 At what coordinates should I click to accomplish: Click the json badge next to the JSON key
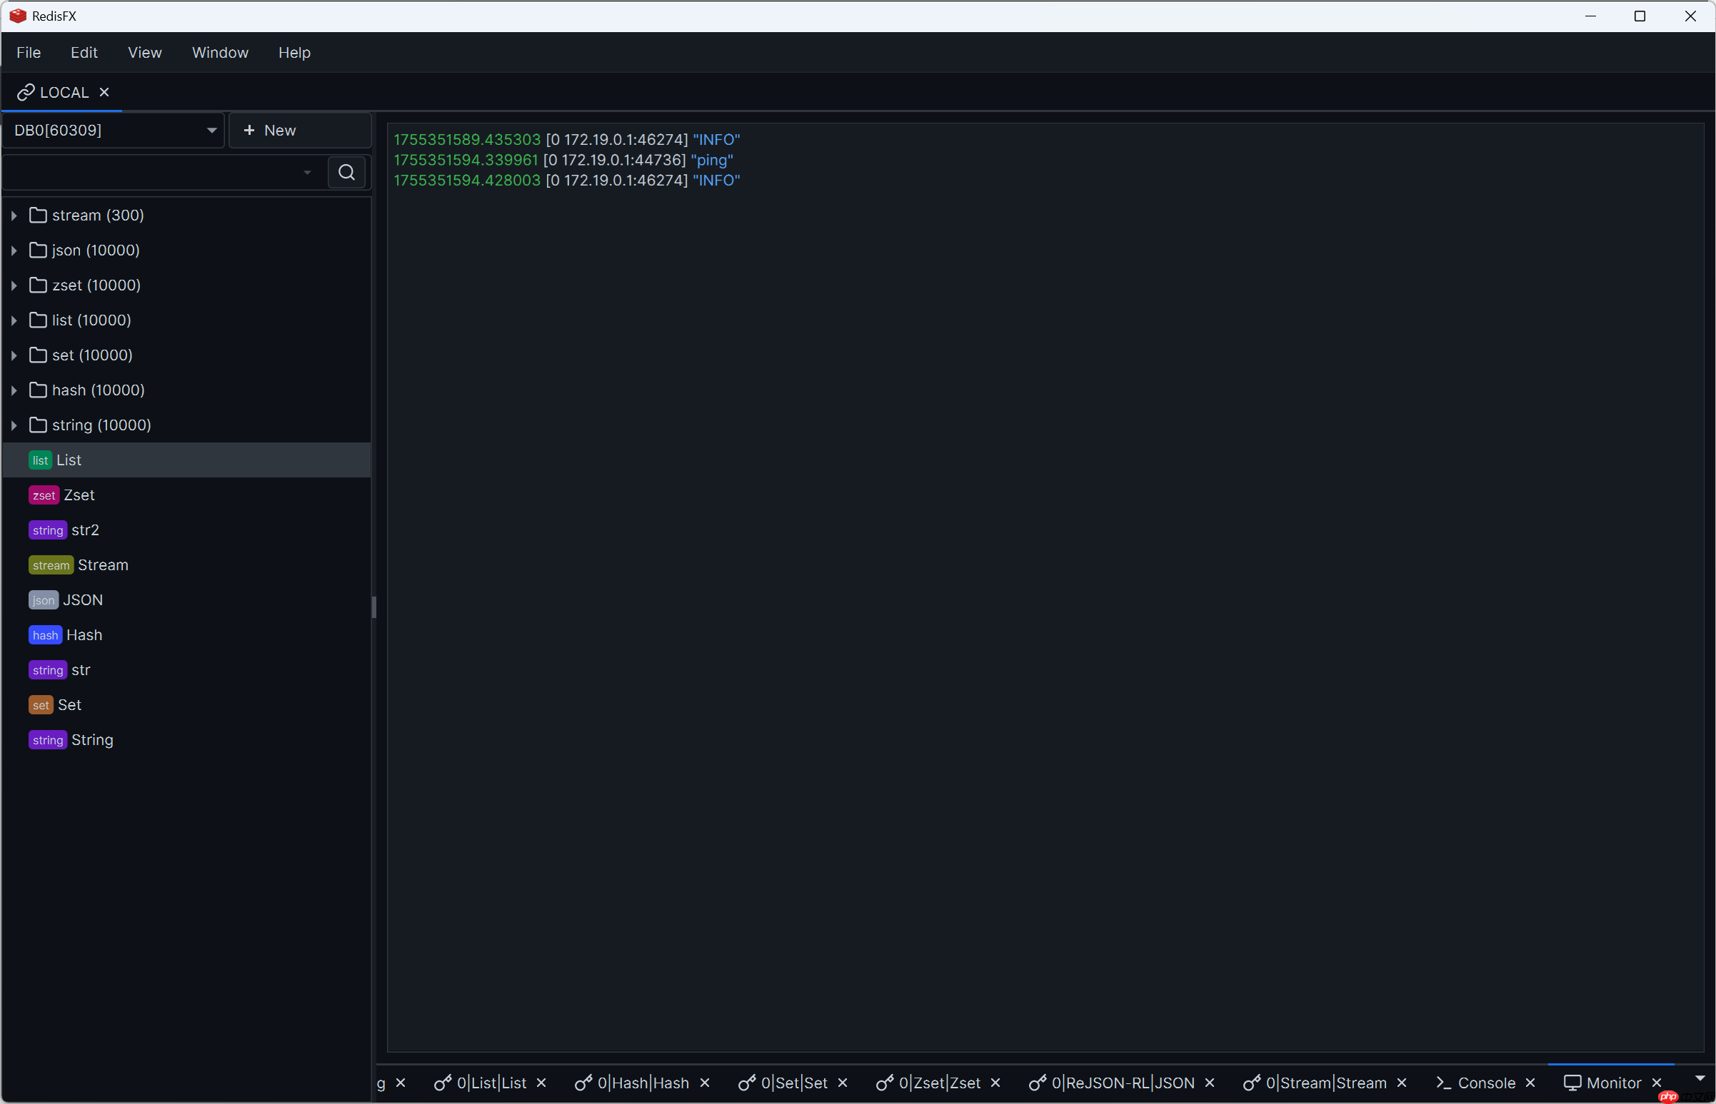pyautogui.click(x=43, y=599)
